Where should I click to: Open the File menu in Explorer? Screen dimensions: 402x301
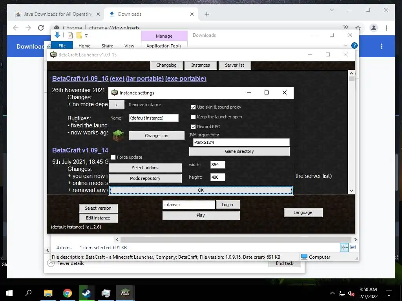tap(62, 45)
